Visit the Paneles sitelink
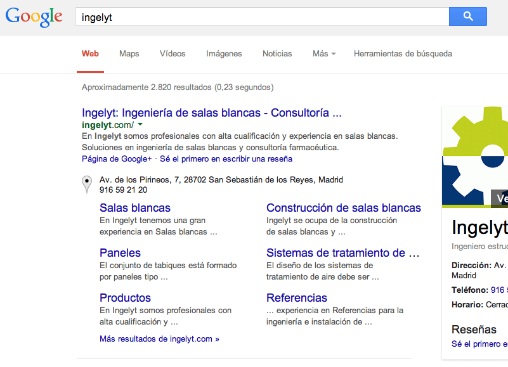This screenshot has width=508, height=367. (x=120, y=253)
